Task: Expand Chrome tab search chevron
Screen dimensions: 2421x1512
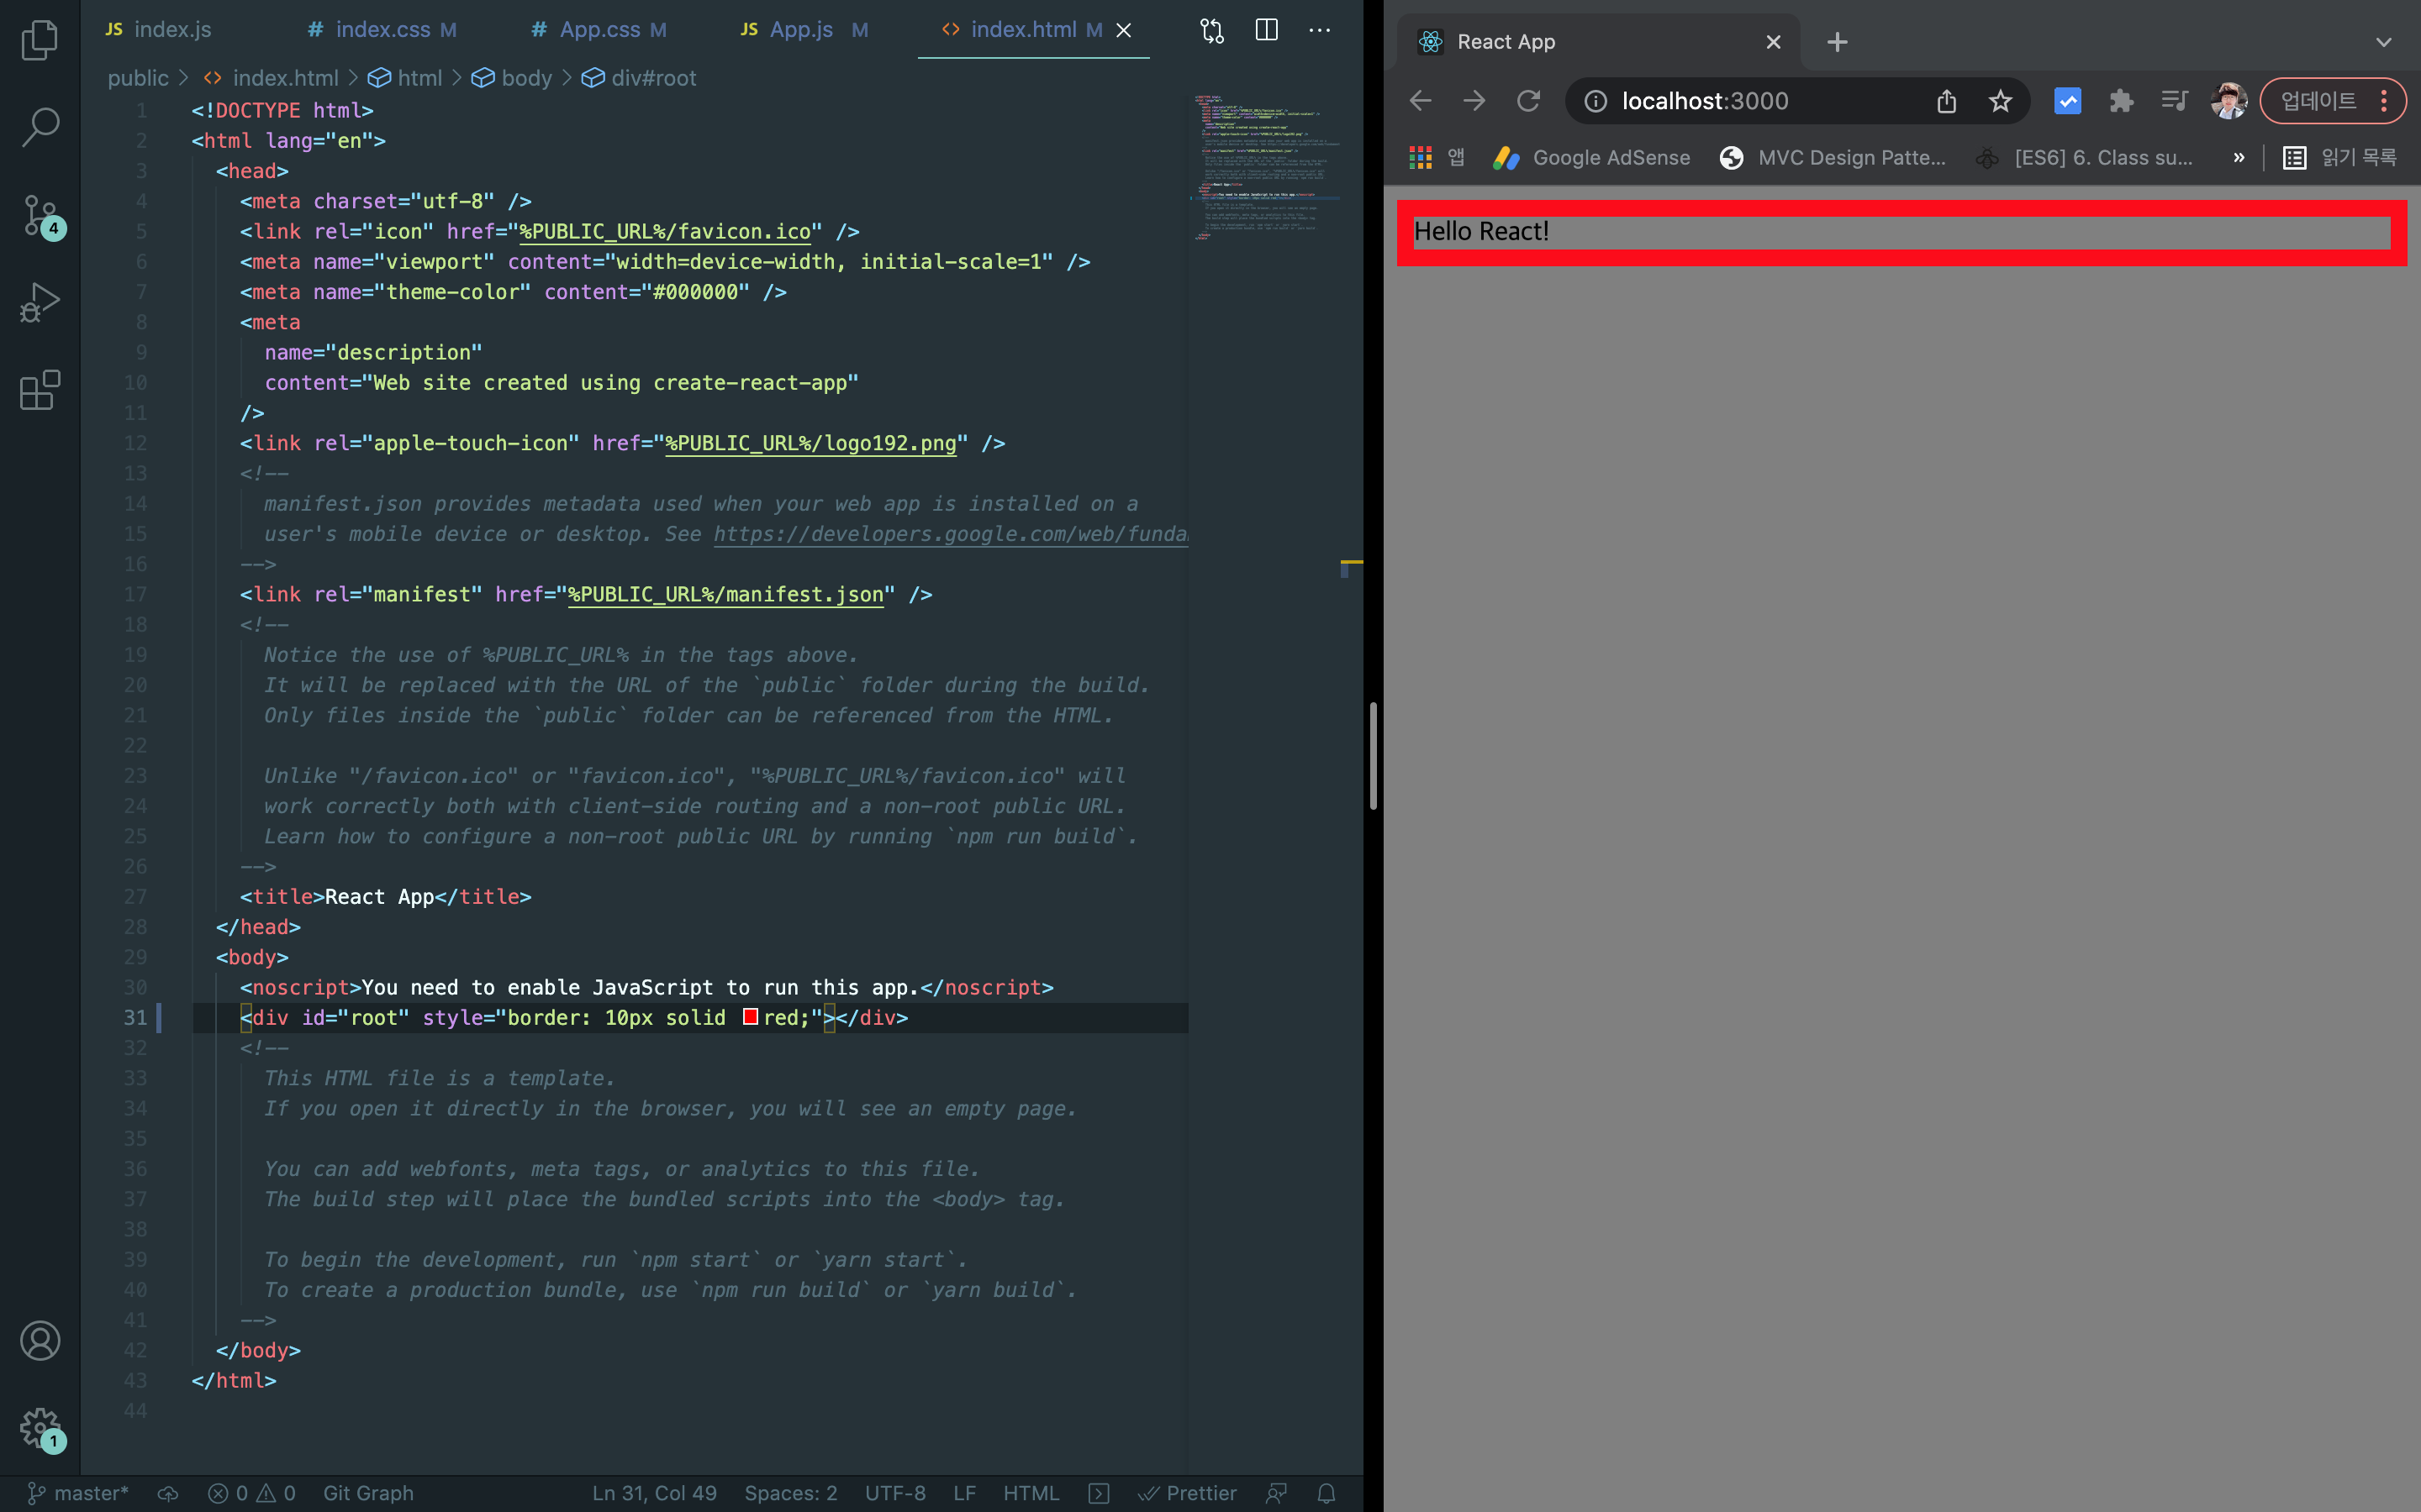Action: [x=2383, y=42]
